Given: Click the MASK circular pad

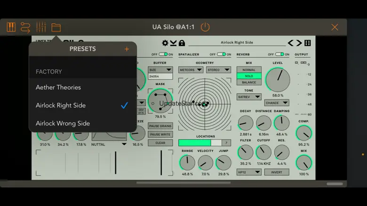Looking at the screenshot, I should click(160, 101).
